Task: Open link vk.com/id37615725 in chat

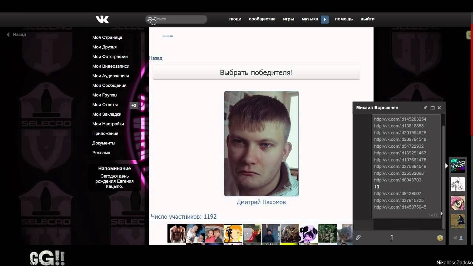Action: (399, 200)
